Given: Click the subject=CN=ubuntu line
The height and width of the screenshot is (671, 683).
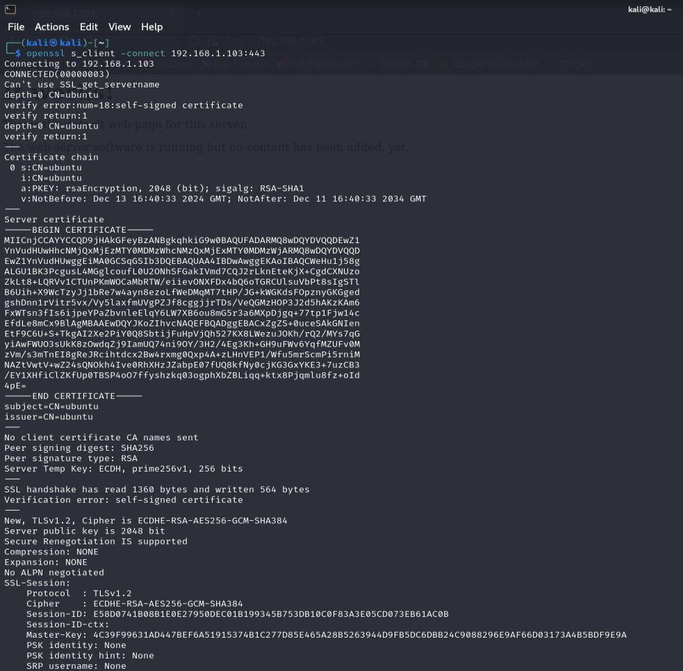Looking at the screenshot, I should pos(51,406).
